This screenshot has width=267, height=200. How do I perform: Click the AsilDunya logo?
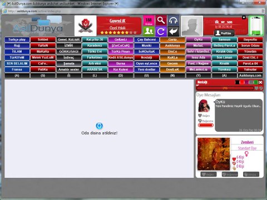[38, 26]
